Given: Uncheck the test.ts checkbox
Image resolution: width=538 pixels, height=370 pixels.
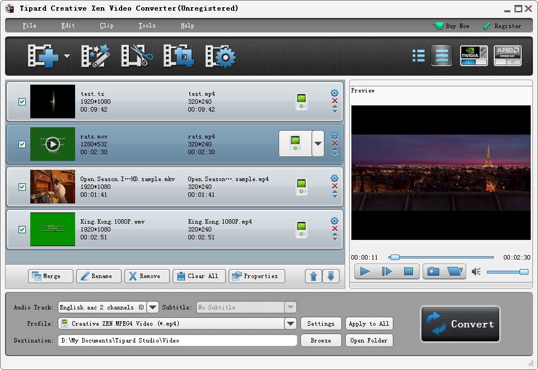Looking at the screenshot, I should pyautogui.click(x=22, y=101).
